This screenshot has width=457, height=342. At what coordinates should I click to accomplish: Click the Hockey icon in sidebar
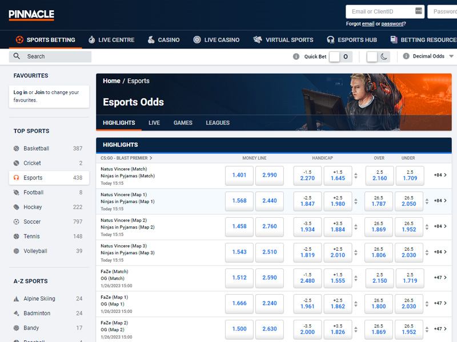[17, 207]
